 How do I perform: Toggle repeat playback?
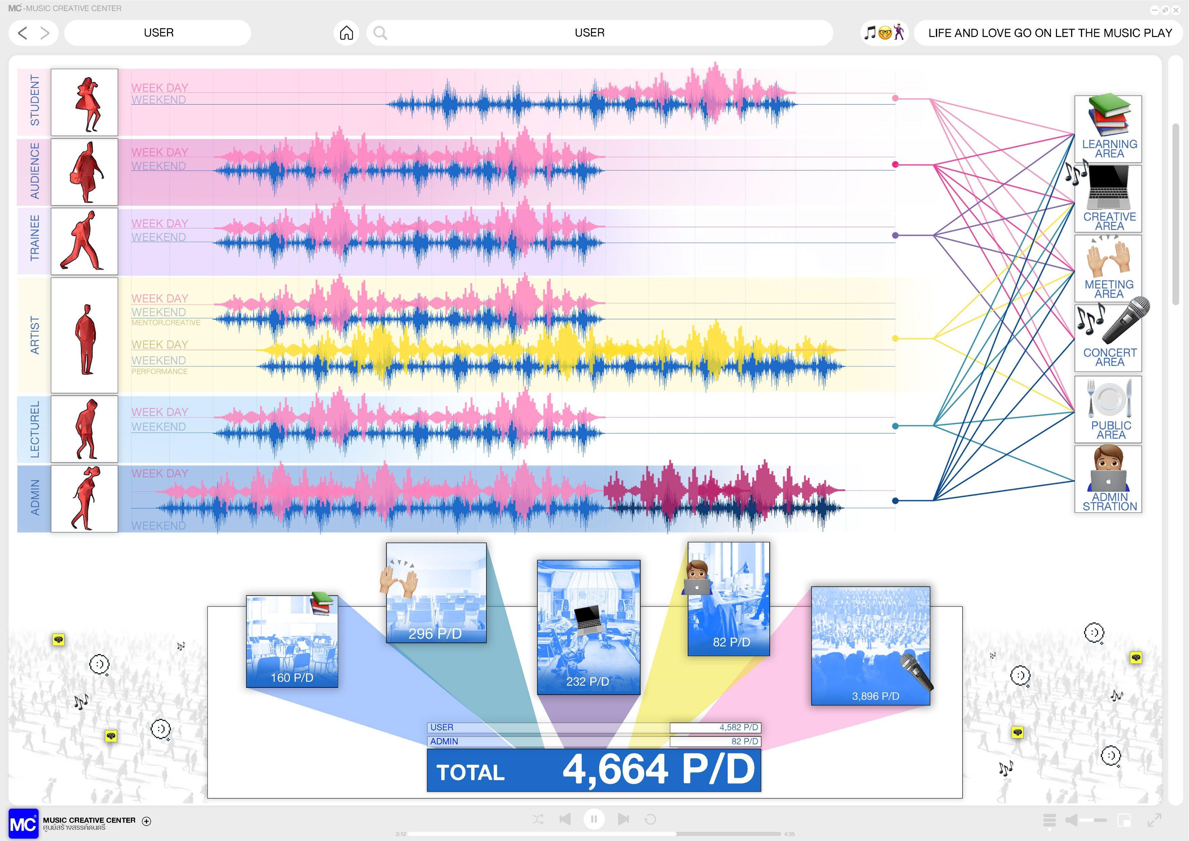coord(650,819)
